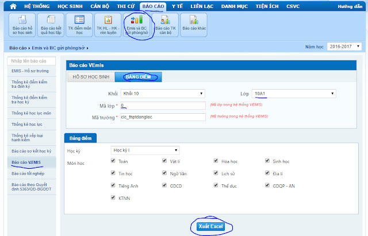Open Báo cáo TK cán bộ icon

166,24
